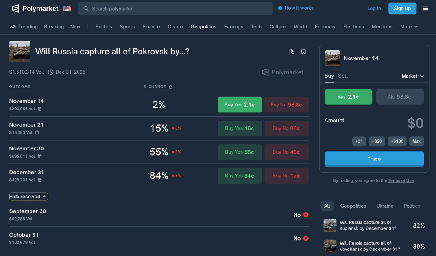Collapse the Hide resolved section
Image resolution: width=436 pixels, height=256 pixels.
tap(29, 197)
